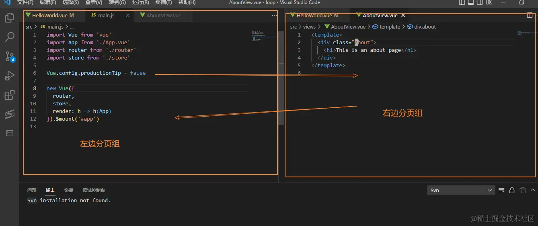
Task: Toggle output auto-scroll lock
Action: click(512, 190)
